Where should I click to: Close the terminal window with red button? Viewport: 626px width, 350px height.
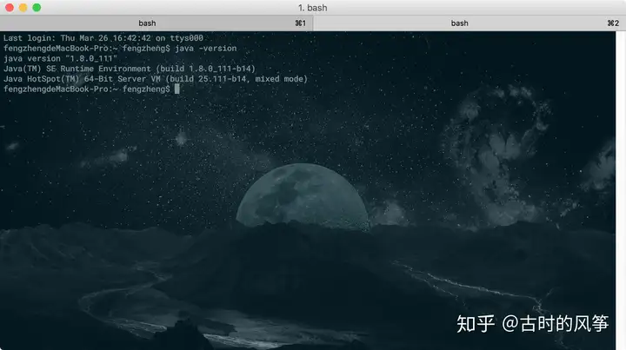[x=10, y=8]
